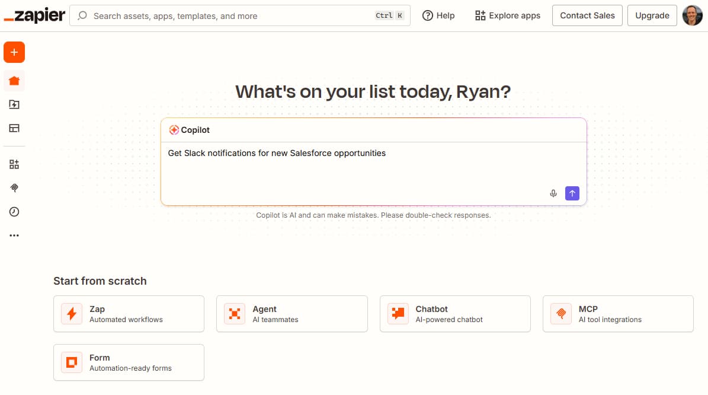Click 'AI tool integrations' subtitle text
708x395 pixels.
[x=610, y=320]
